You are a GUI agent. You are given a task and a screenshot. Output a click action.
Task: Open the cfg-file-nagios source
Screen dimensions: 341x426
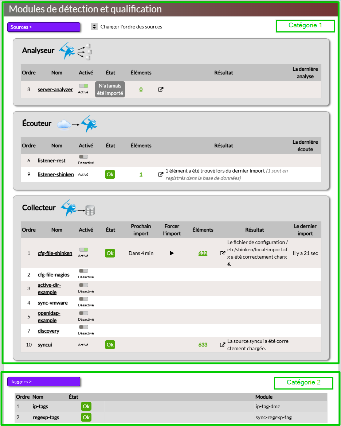[x=54, y=275]
